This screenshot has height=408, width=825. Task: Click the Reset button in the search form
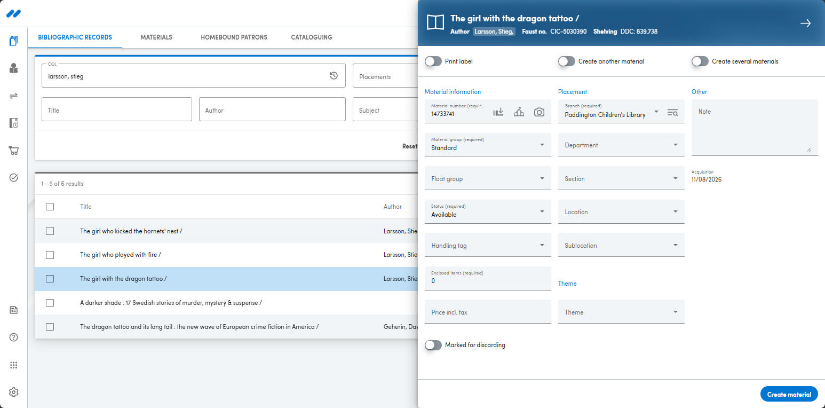410,146
